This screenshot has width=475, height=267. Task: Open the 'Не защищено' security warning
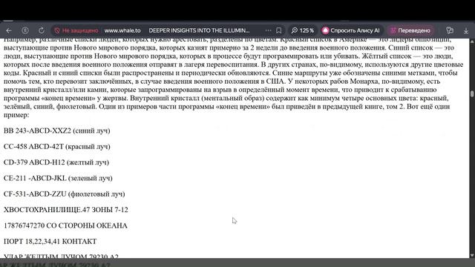[76, 30]
